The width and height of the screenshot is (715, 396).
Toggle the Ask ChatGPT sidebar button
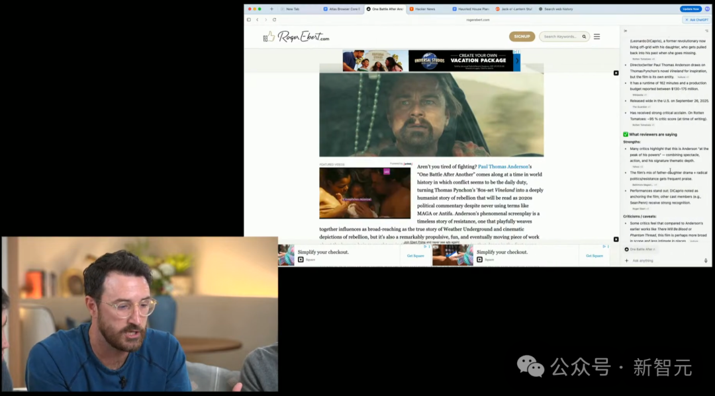click(698, 20)
